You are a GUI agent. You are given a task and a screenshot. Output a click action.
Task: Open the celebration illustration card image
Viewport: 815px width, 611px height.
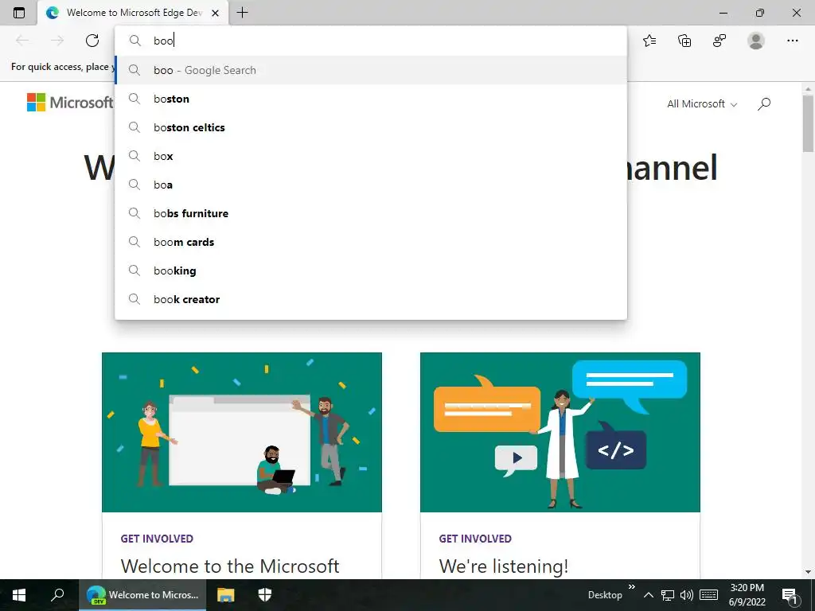pyautogui.click(x=242, y=432)
